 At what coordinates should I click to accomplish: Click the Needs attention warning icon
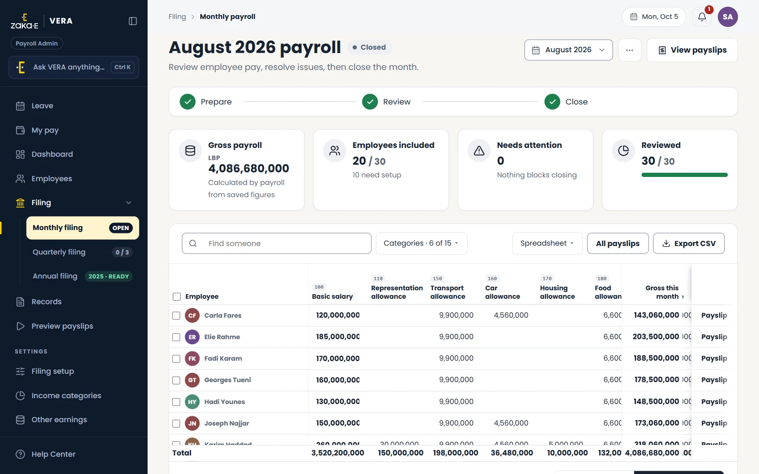[x=479, y=151]
